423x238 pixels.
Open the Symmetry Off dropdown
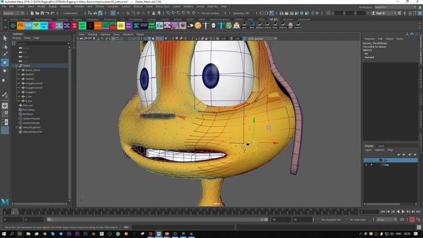click(241, 13)
